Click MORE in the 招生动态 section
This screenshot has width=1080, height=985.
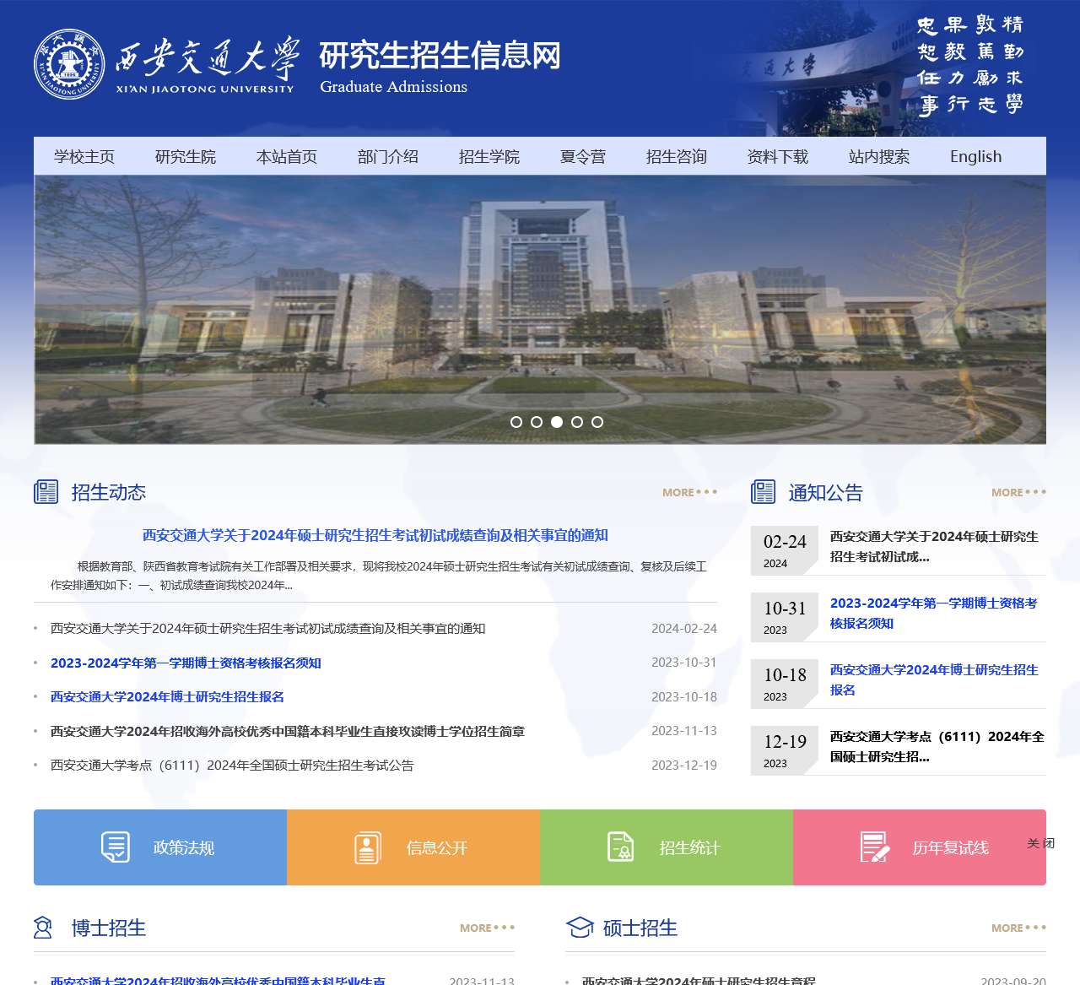(x=689, y=492)
